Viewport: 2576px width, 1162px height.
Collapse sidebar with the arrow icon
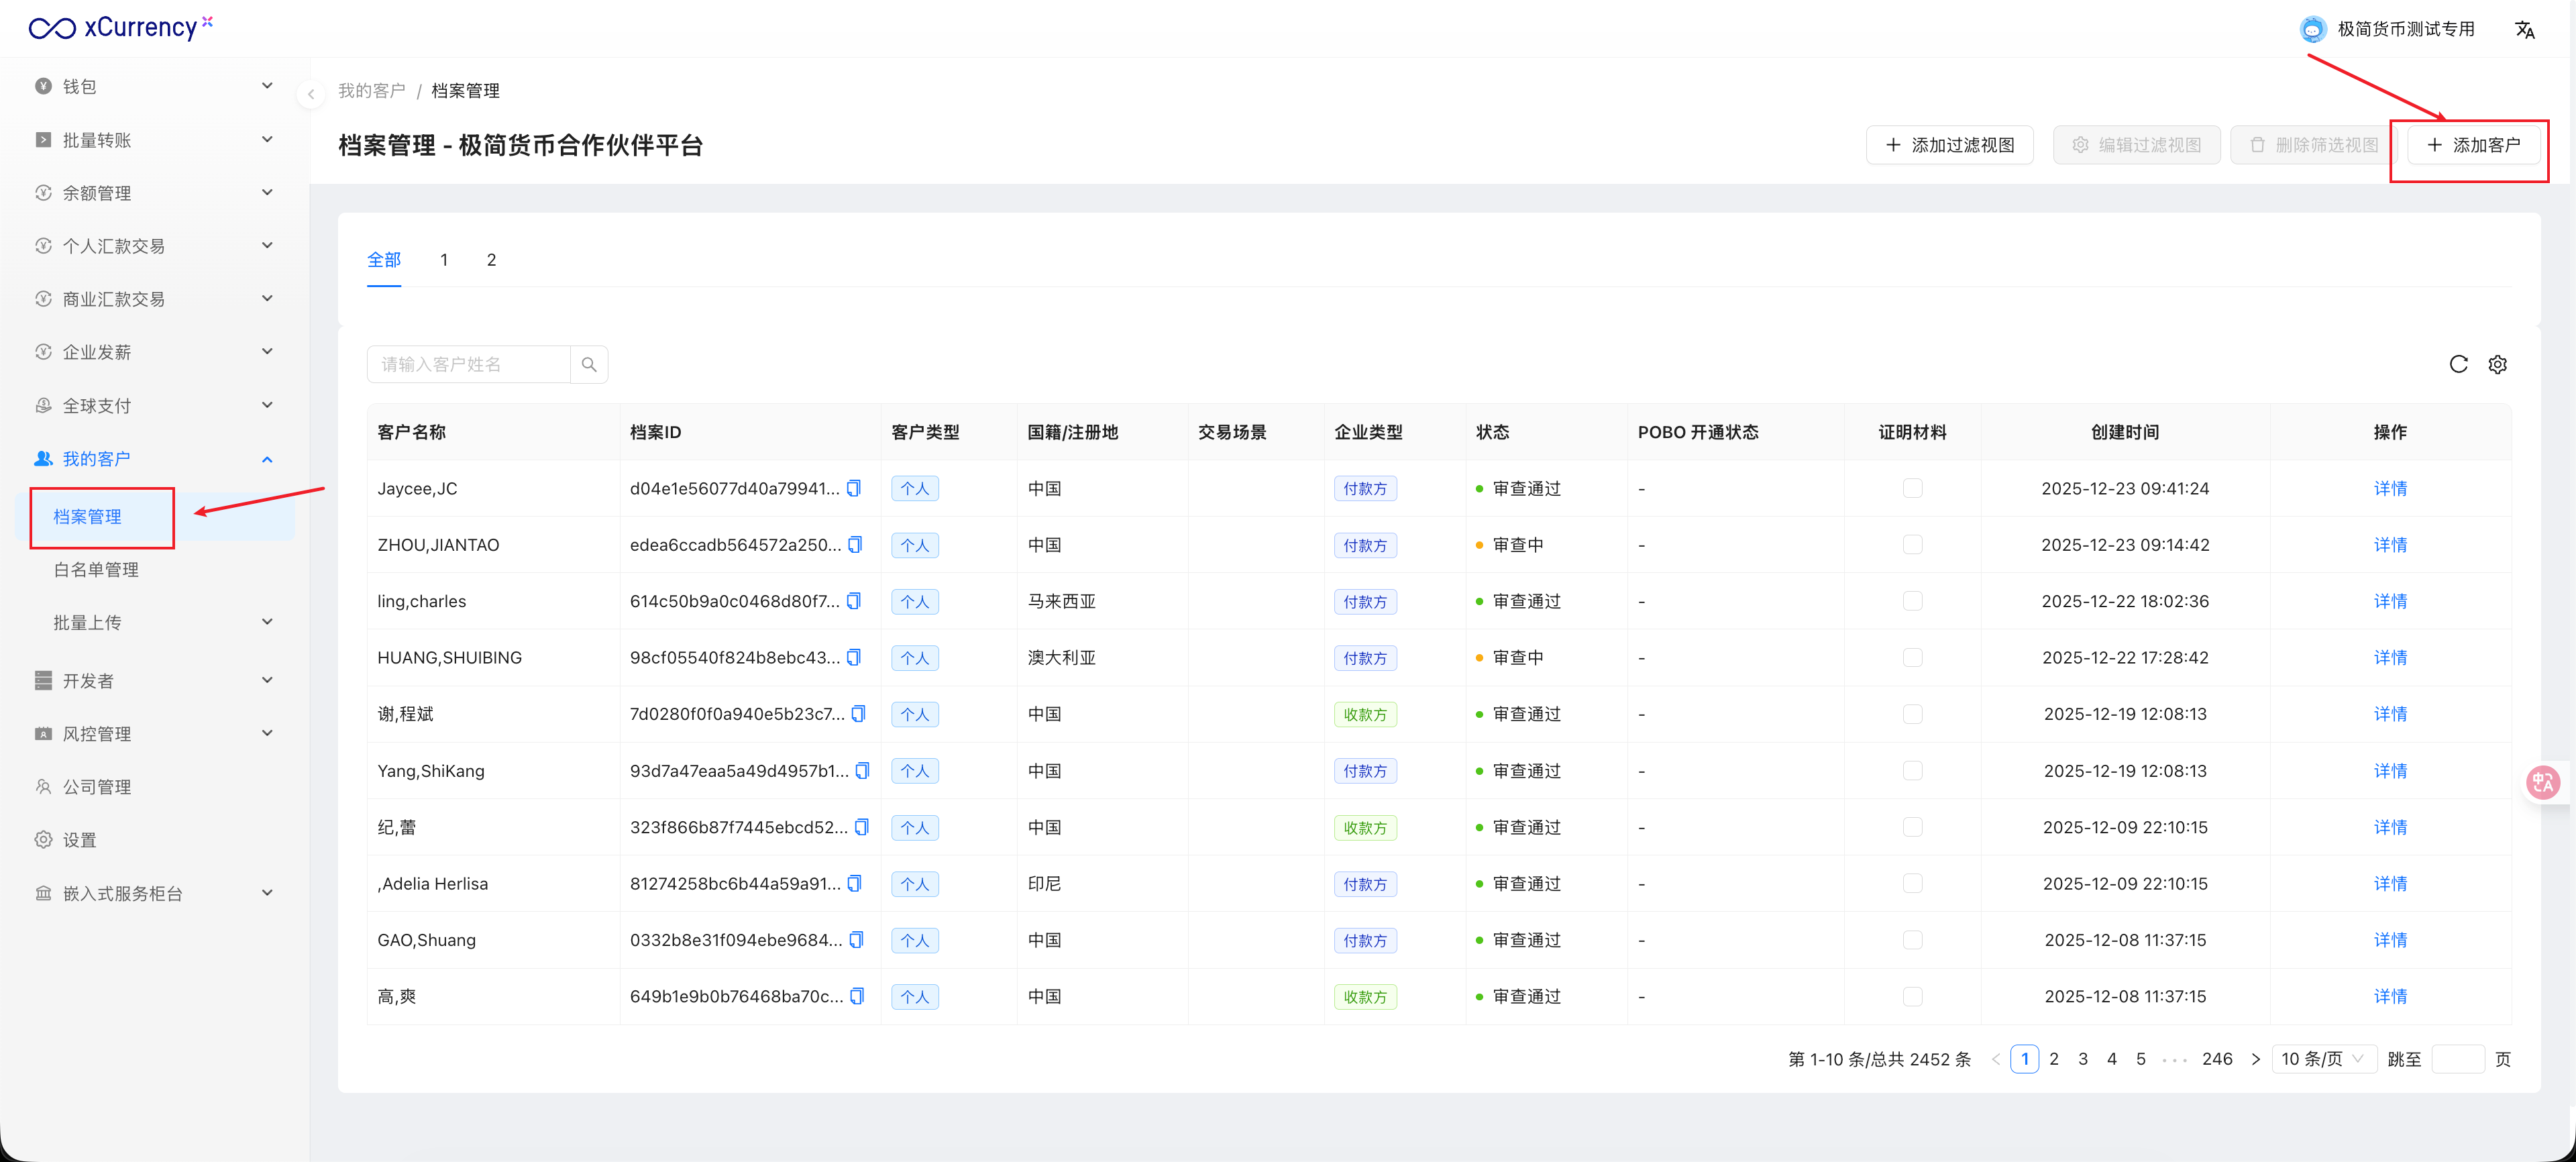tap(311, 94)
